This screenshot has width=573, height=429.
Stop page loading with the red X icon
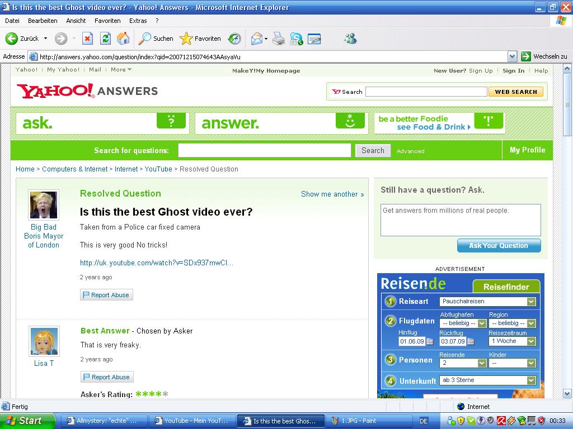coord(87,39)
